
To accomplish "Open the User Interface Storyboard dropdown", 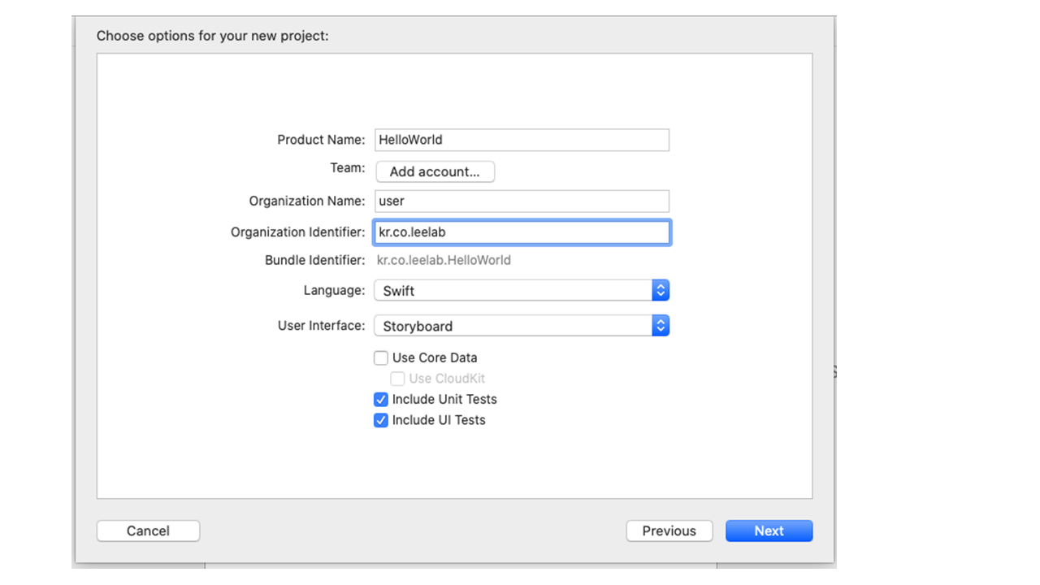I will point(512,326).
